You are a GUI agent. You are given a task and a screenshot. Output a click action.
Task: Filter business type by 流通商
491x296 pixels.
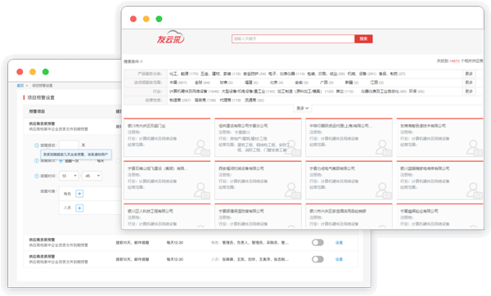[255, 100]
